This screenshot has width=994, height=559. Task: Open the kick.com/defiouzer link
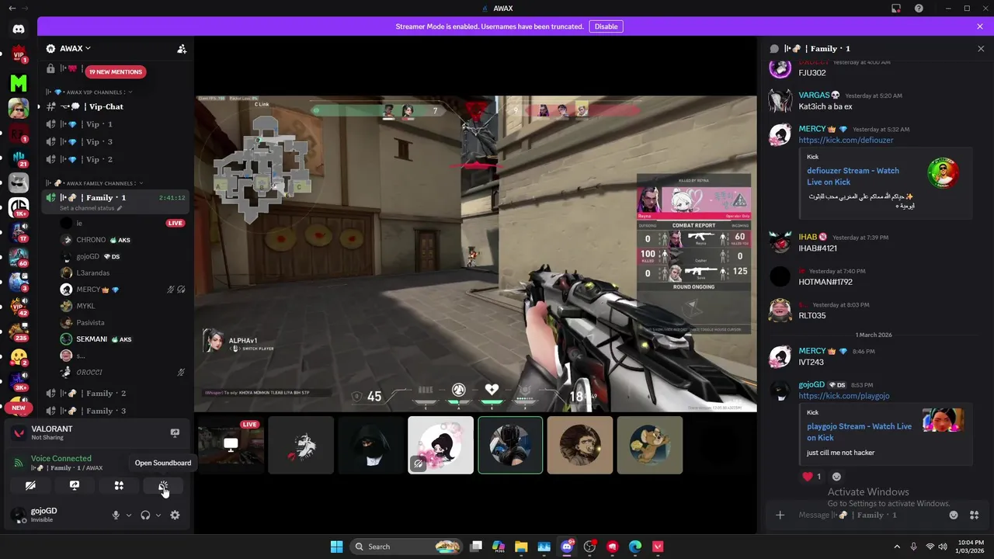(x=846, y=141)
